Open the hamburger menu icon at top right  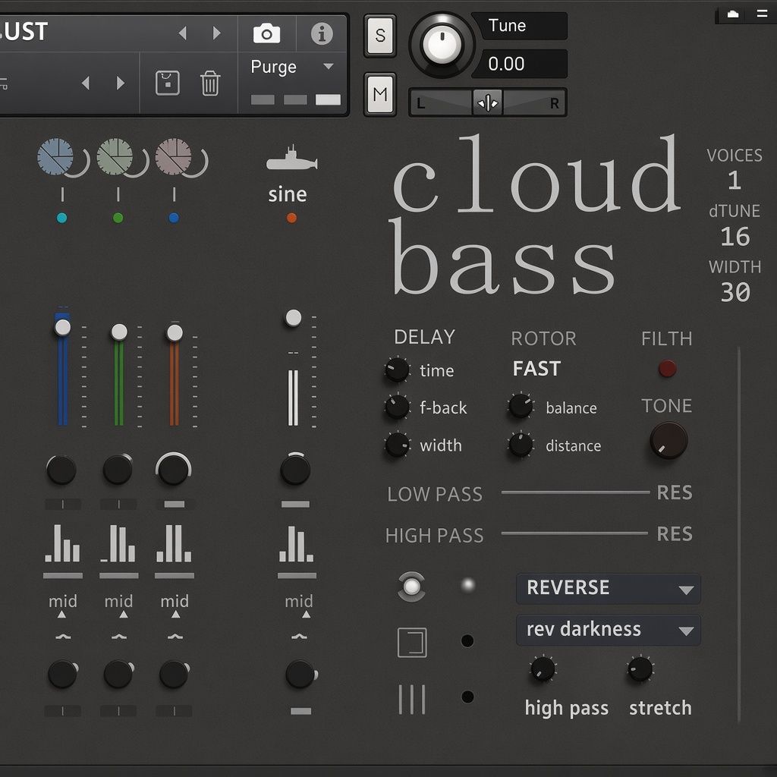[x=762, y=14]
